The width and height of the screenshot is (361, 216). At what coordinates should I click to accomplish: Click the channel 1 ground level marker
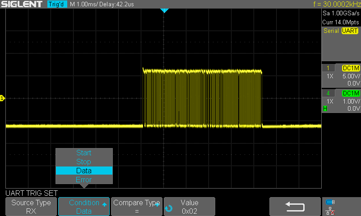pos(2,98)
